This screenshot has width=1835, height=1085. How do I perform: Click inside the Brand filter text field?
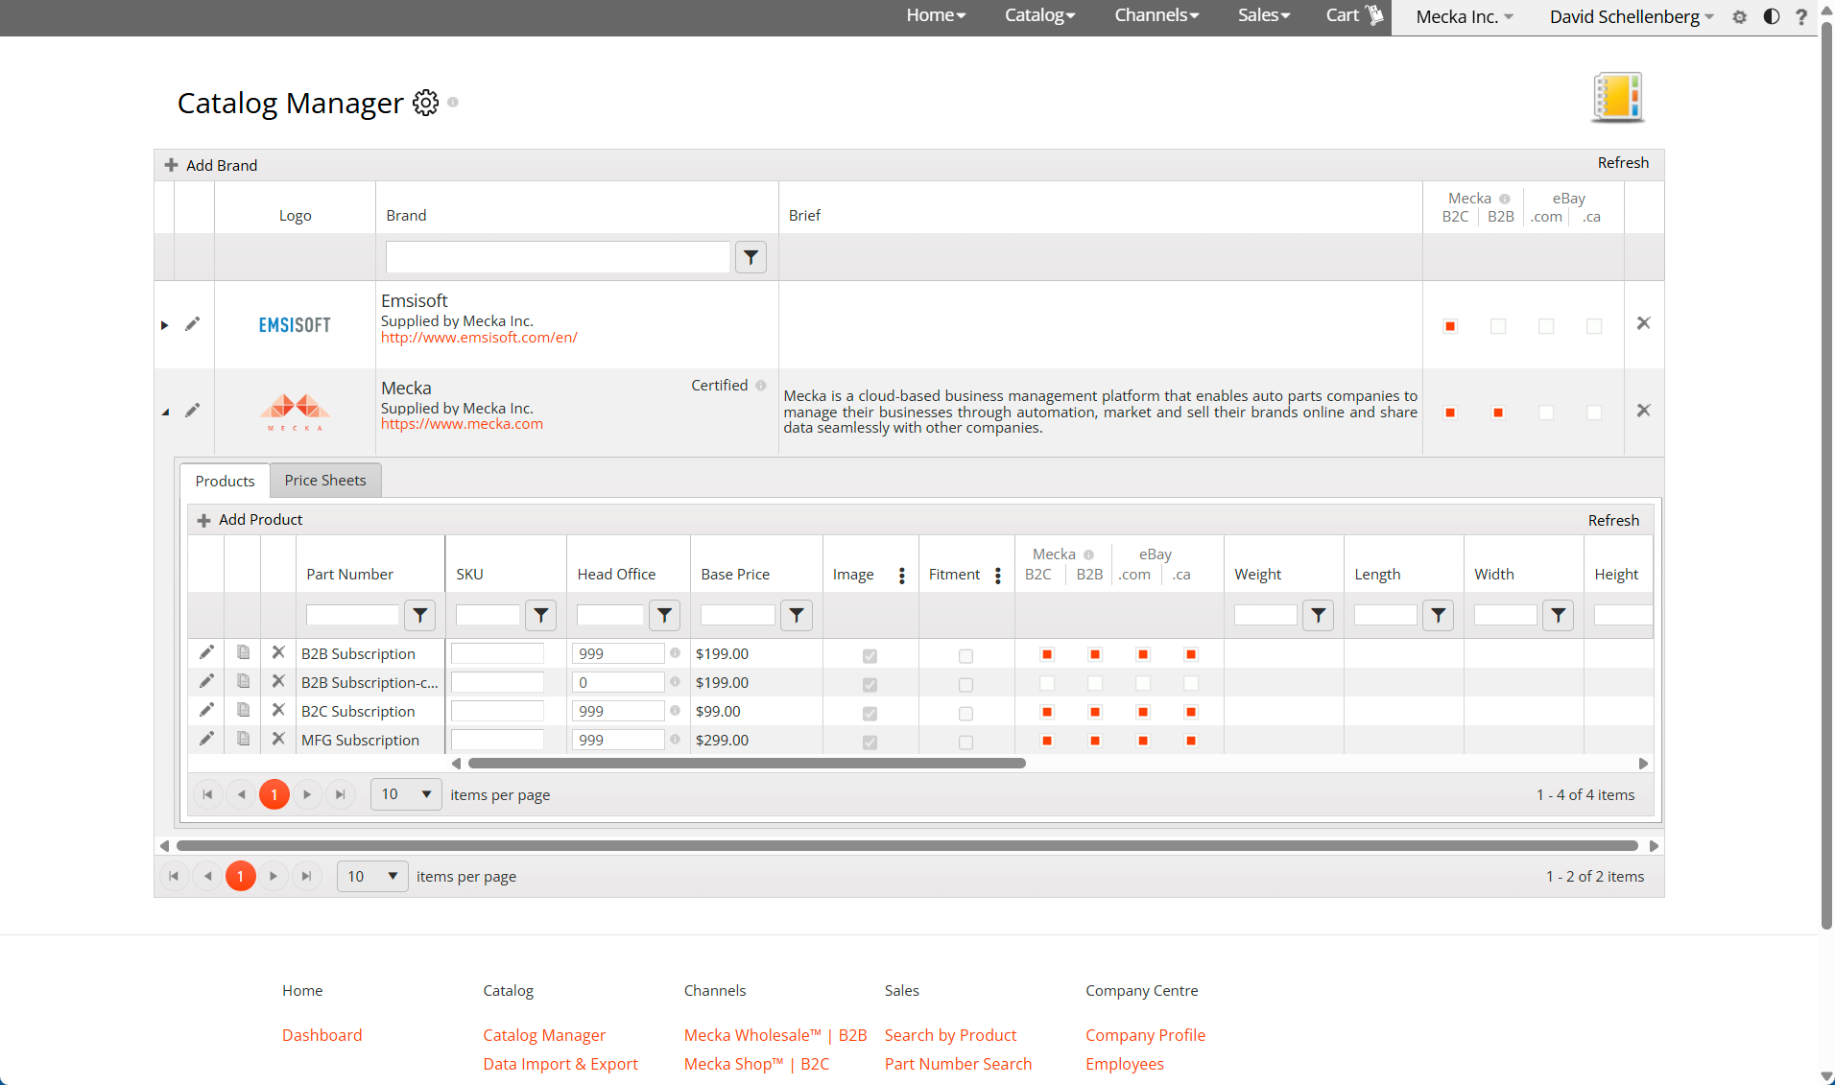click(x=556, y=256)
